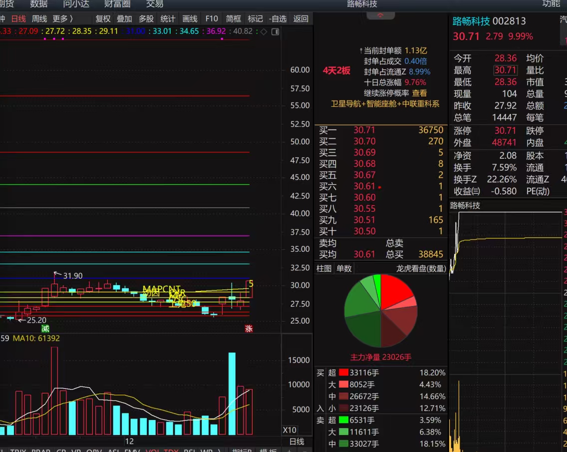Click the 路畅科技 intraday chart title
567x452 pixels.
tap(465, 206)
